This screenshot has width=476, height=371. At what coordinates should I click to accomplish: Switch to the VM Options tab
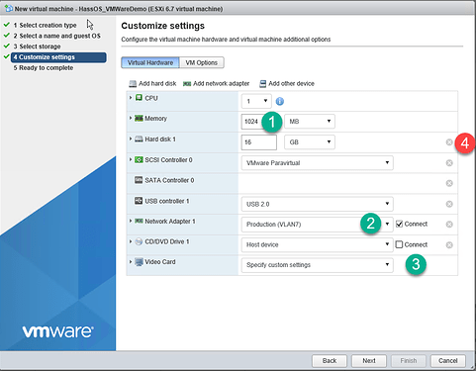pyautogui.click(x=202, y=62)
